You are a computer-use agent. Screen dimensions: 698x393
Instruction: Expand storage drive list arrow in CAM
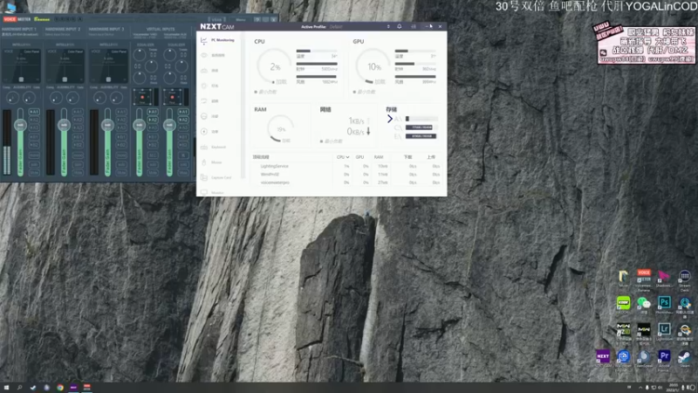click(389, 119)
